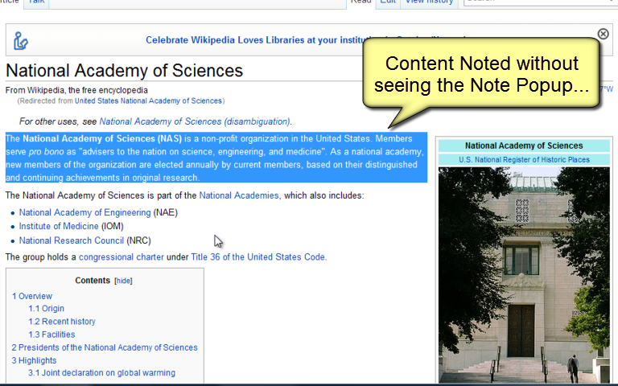The height and width of the screenshot is (386, 618).
Task: Hide the Contents table
Action: pyautogui.click(x=123, y=281)
